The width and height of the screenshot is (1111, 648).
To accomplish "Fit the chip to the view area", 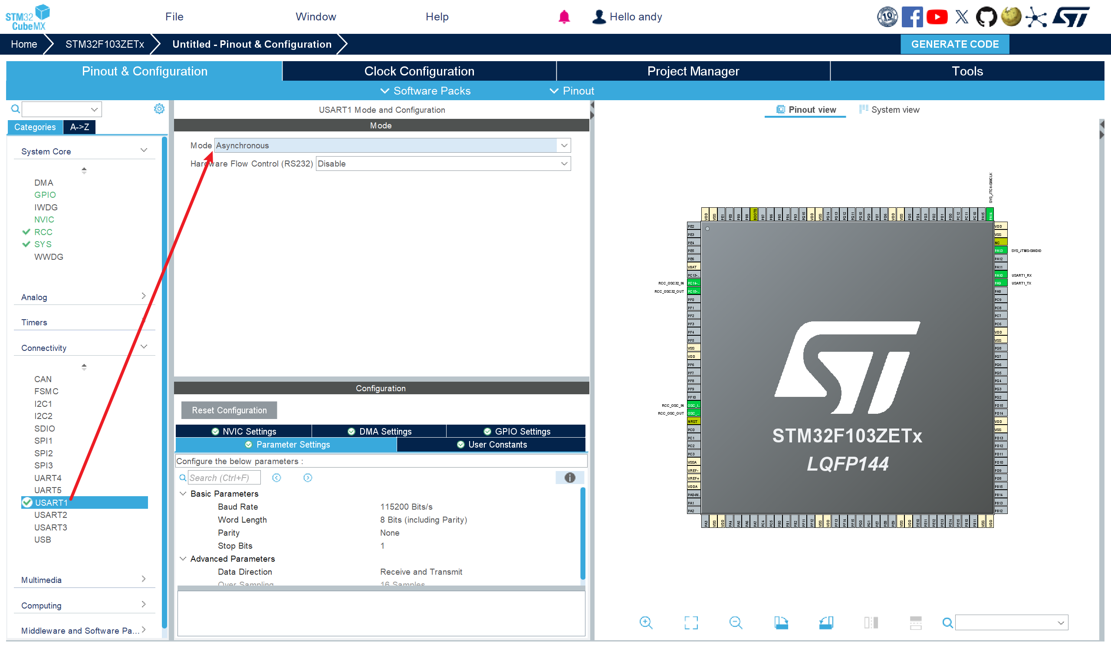I will click(691, 622).
